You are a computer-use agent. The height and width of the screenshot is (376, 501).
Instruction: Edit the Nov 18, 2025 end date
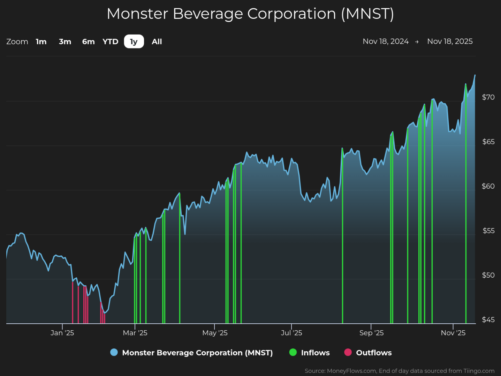tap(450, 41)
